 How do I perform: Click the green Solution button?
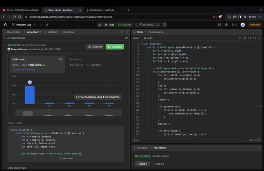point(115,47)
